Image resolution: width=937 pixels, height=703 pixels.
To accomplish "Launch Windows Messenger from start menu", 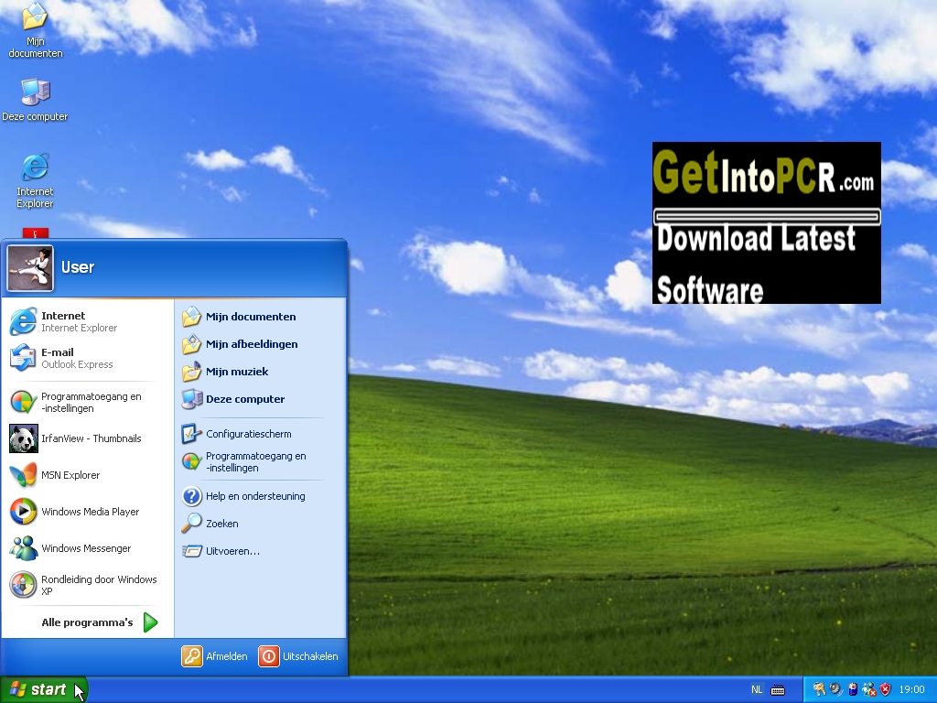I will [x=87, y=548].
